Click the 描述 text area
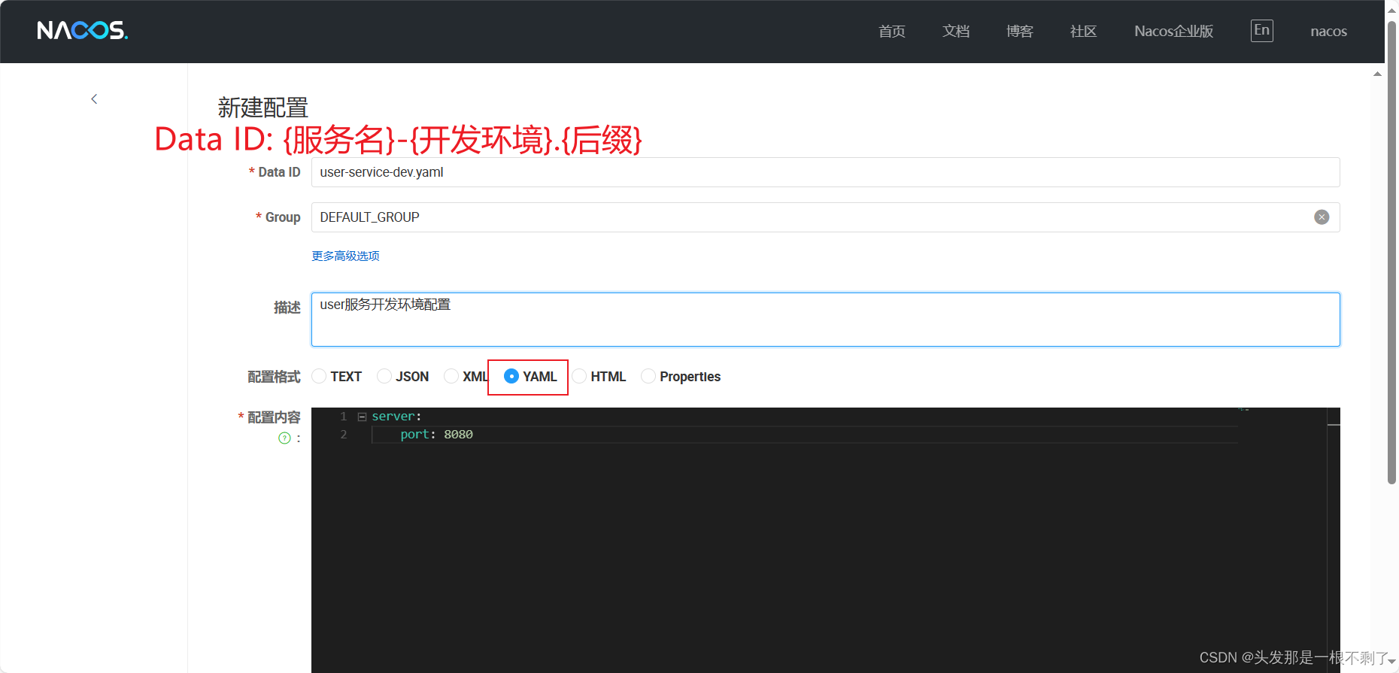This screenshot has width=1399, height=673. 826,320
